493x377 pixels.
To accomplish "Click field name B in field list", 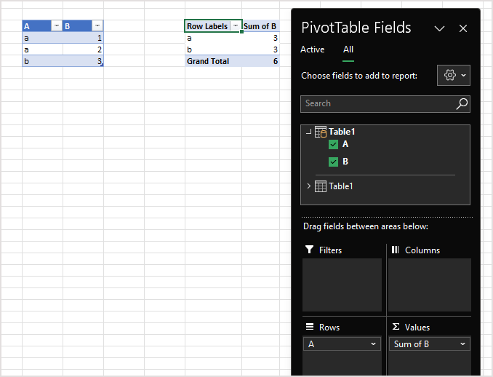I will click(345, 162).
